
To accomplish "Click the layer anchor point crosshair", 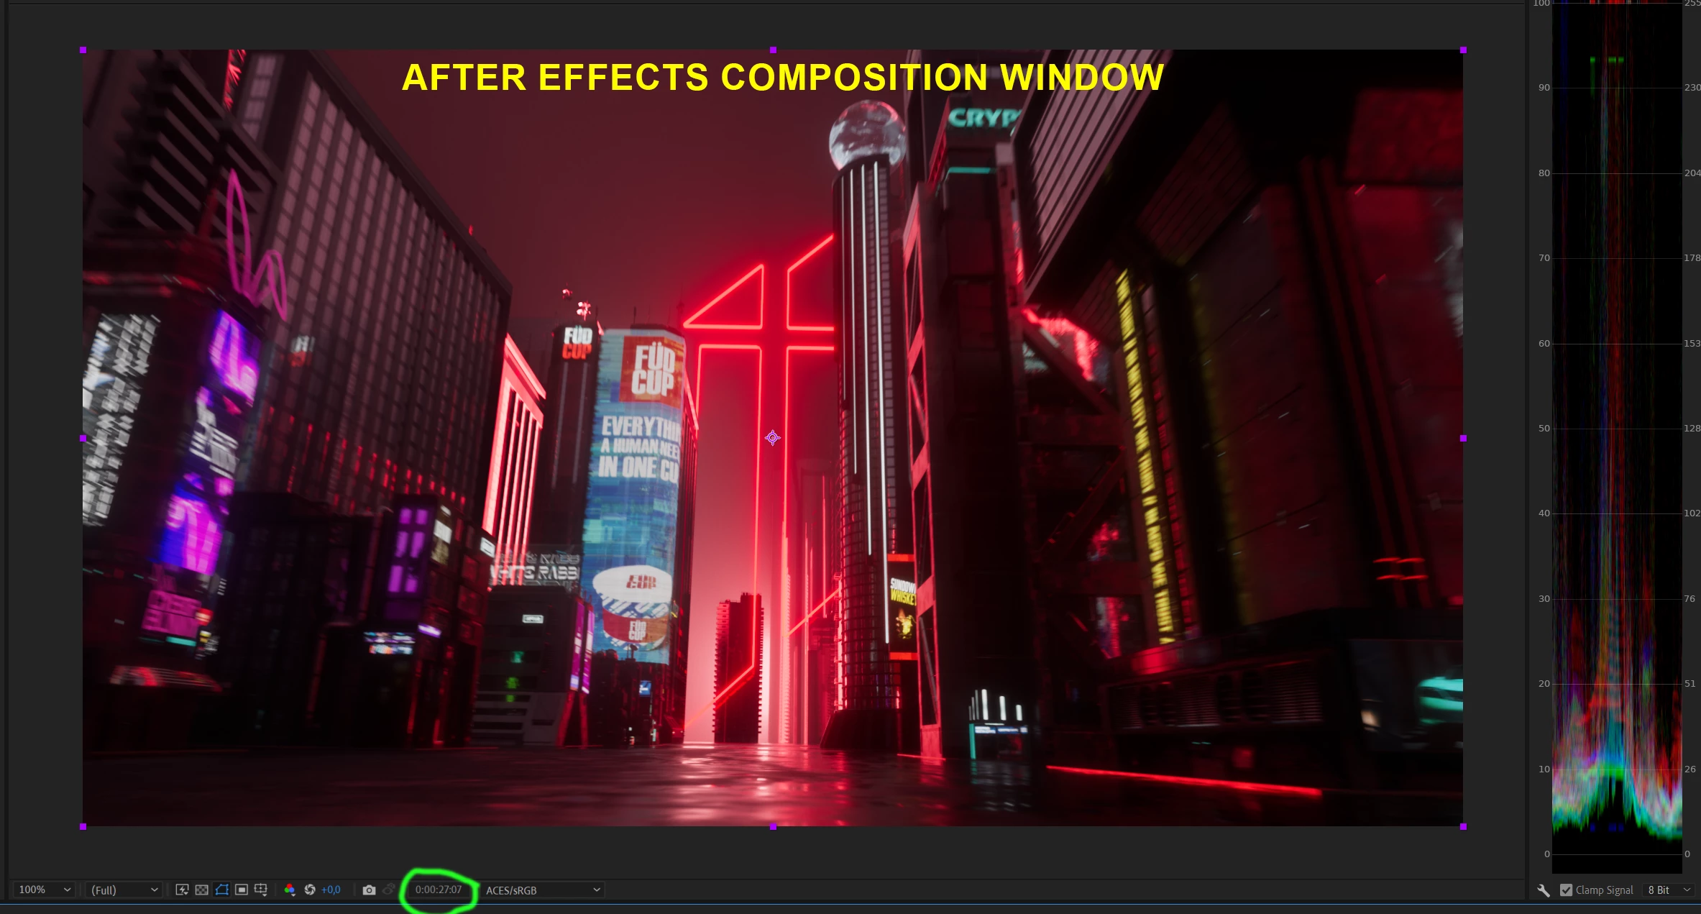I will pos(772,437).
